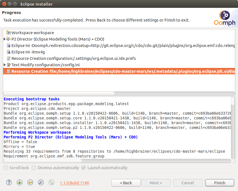The height and width of the screenshot is (191, 238).
Task: Open network proxy settings tools icon
Action: pos(41,182)
